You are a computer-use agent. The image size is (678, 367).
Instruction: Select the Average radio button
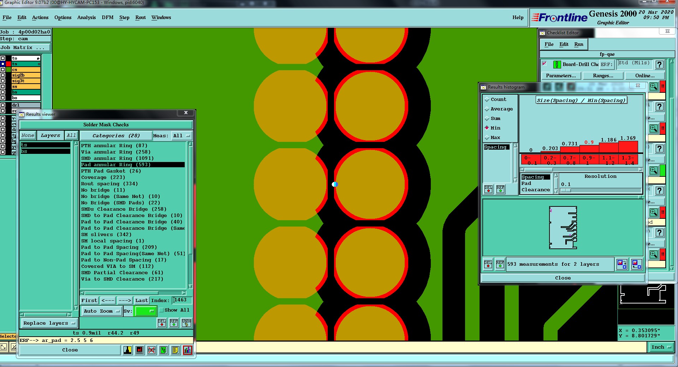pos(487,109)
